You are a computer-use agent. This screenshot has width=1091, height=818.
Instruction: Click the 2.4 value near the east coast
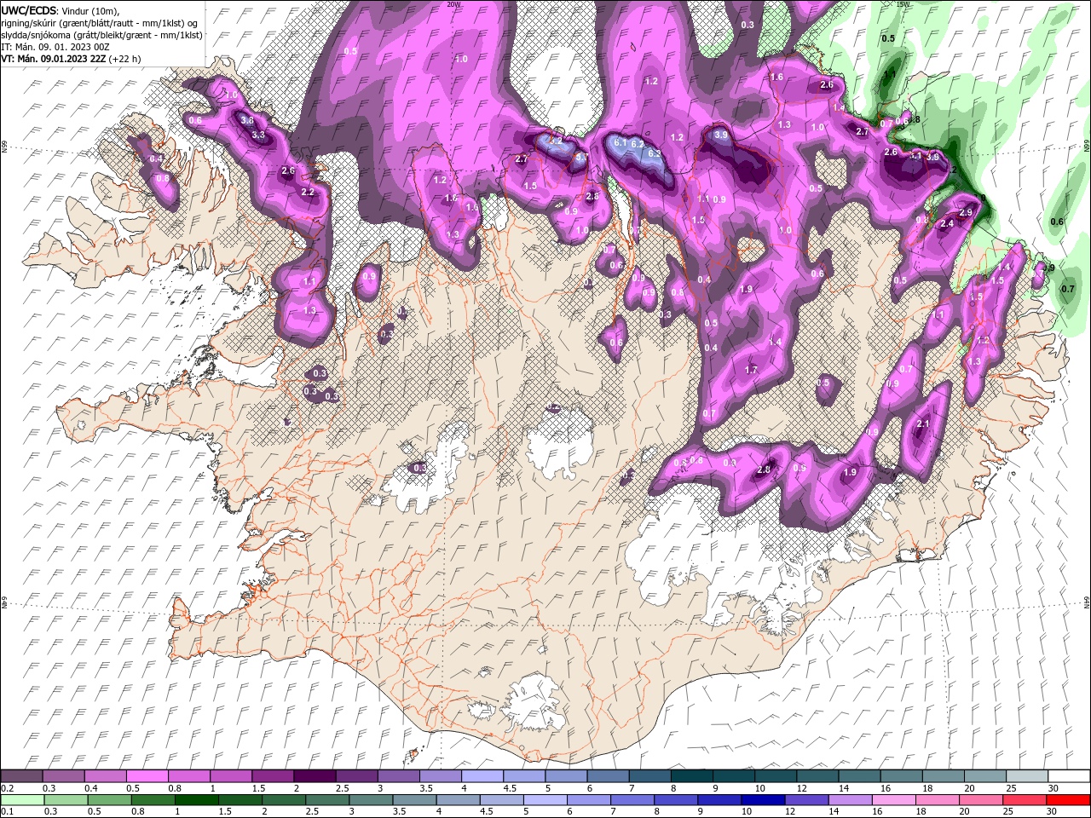(x=946, y=224)
